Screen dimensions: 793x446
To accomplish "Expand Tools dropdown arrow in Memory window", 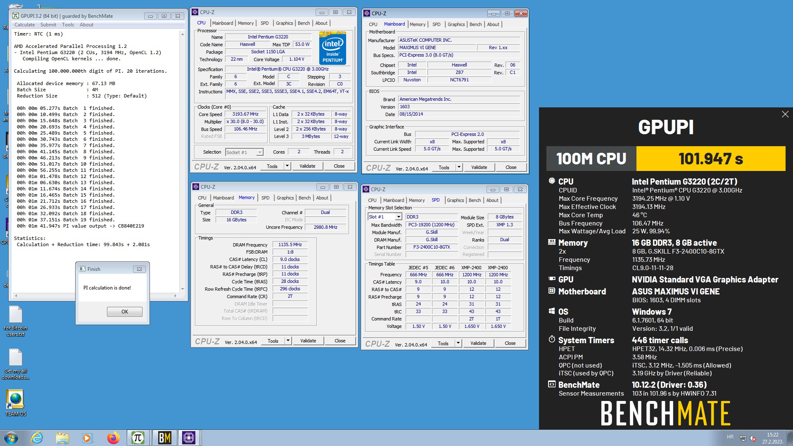I will click(288, 341).
